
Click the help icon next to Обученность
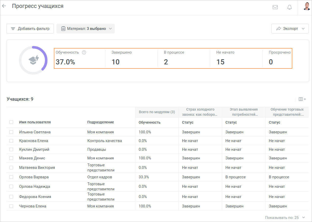pos(84,52)
